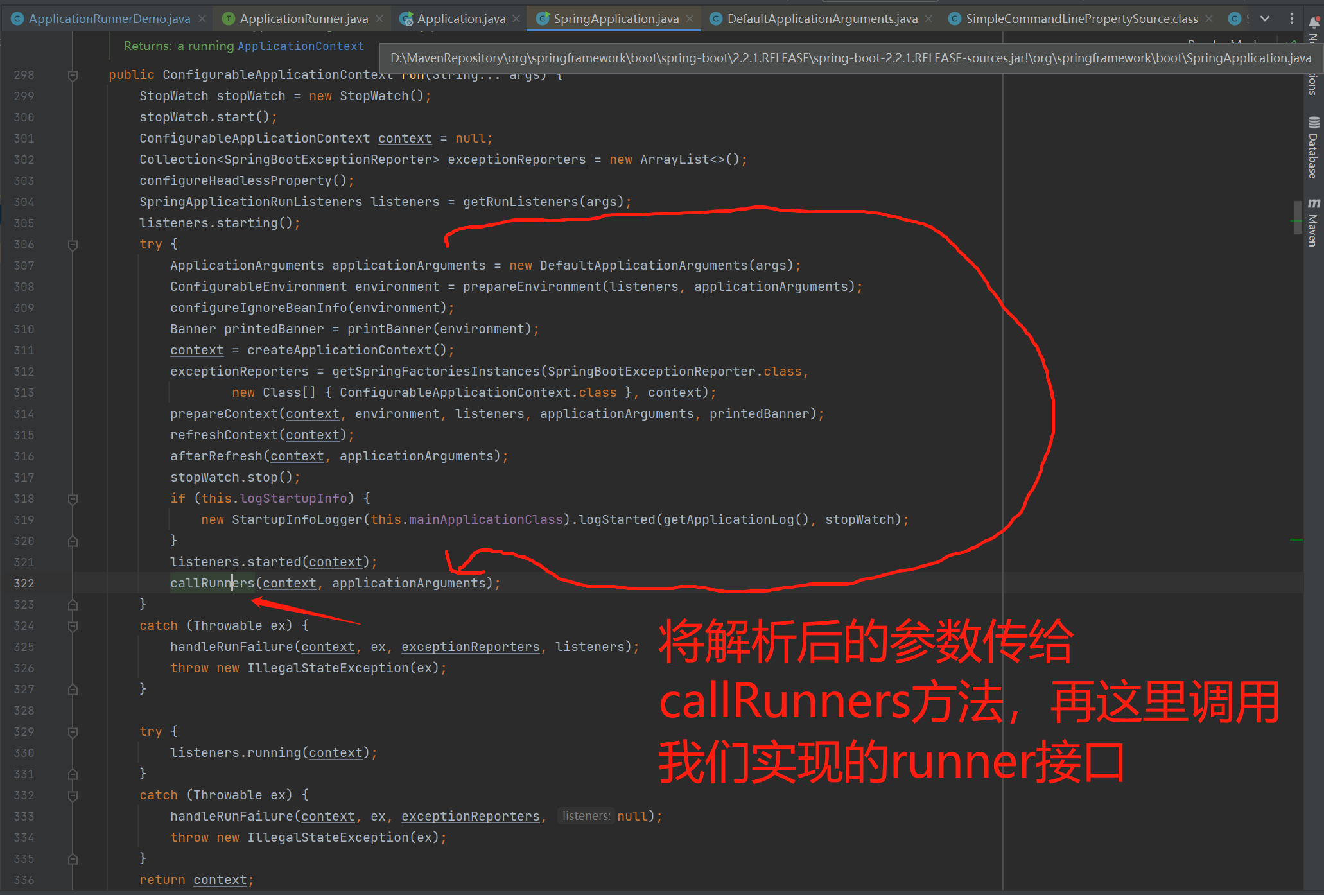Click 'listeners:' parameter hint on line 333
The image size is (1324, 895).
click(x=586, y=816)
